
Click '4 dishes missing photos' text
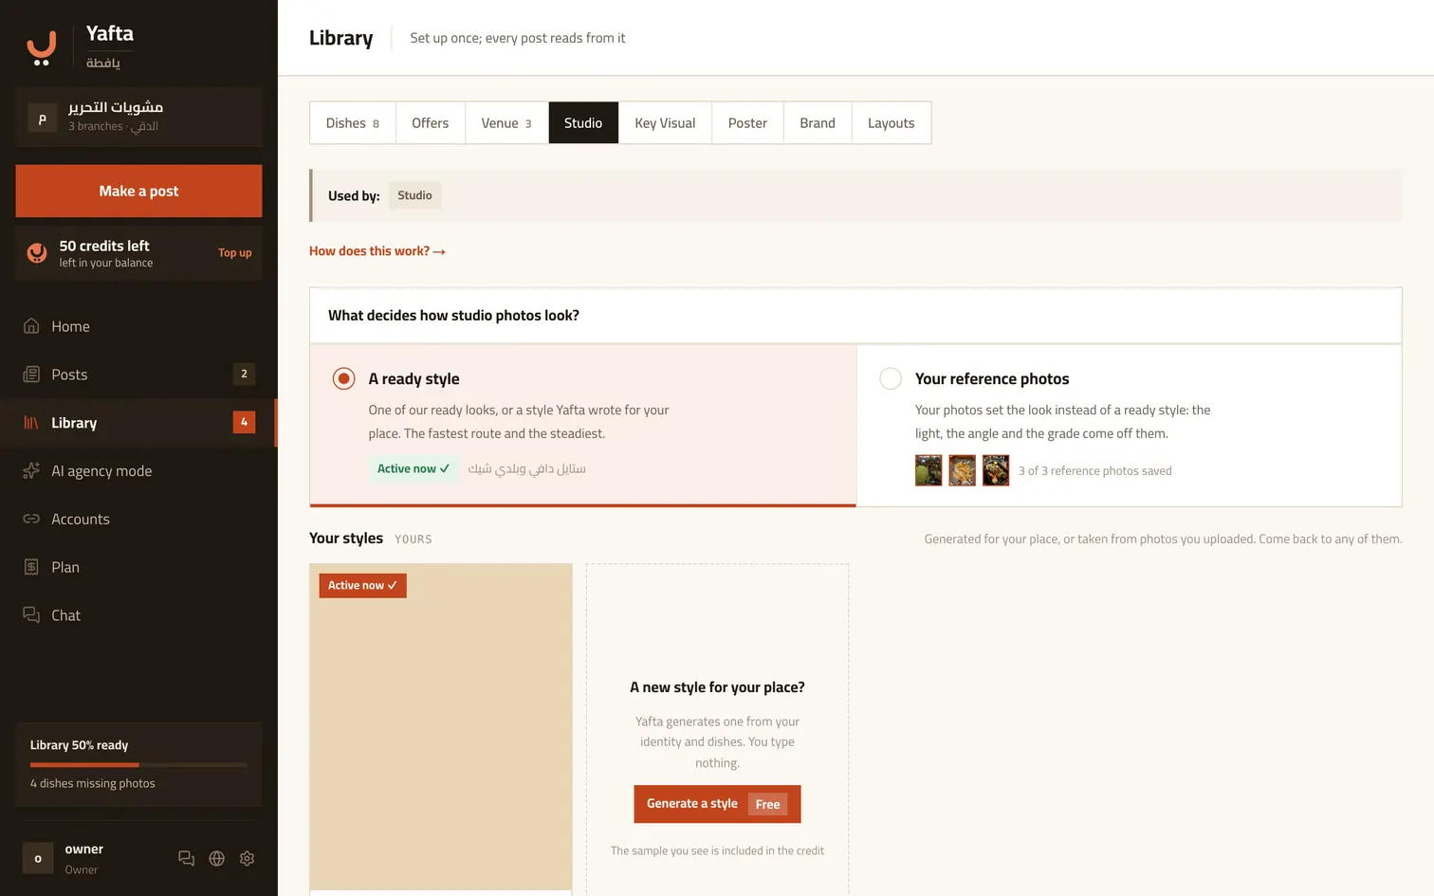[x=92, y=783]
